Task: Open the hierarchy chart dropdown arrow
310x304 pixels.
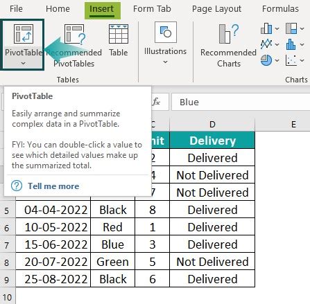Action: (x=302, y=29)
